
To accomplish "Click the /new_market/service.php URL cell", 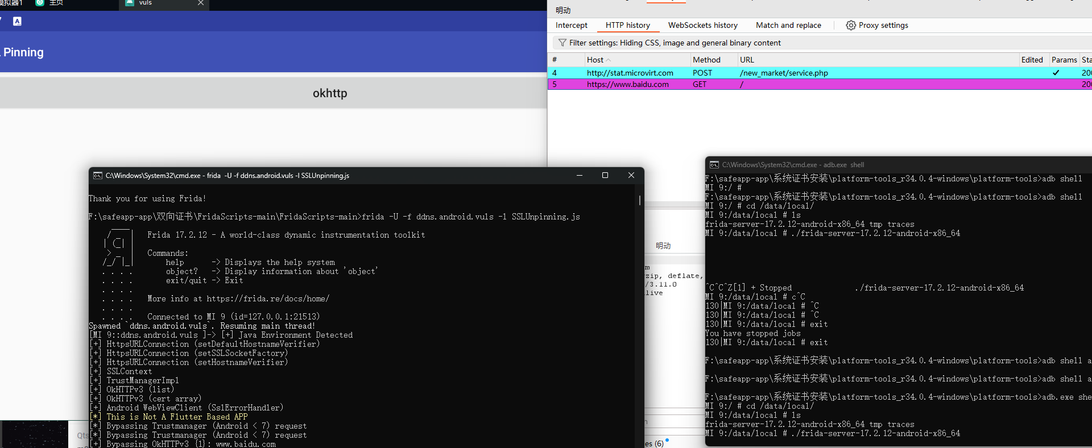I will [x=784, y=73].
